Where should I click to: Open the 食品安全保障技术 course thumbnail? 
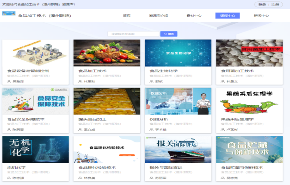(36, 101)
